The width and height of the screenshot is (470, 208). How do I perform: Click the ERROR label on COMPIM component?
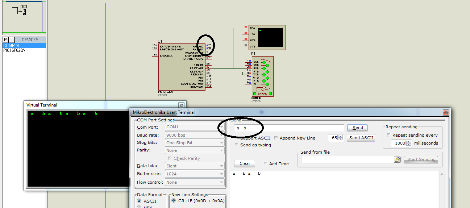click(x=262, y=93)
